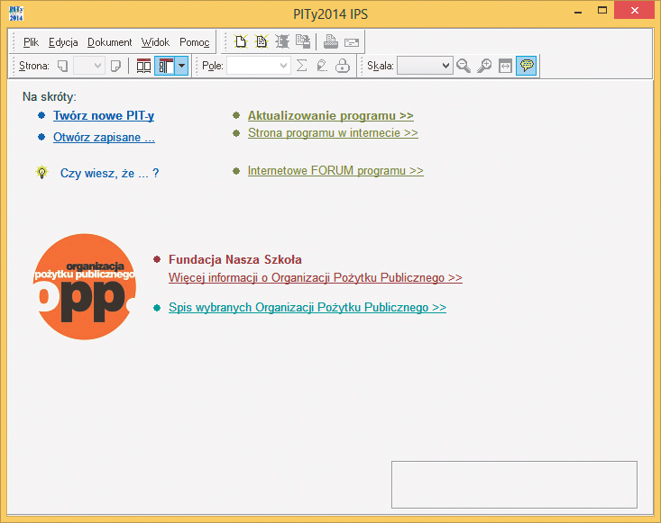The height and width of the screenshot is (523, 661).
Task: Toggle the speech bubble hints button
Action: [x=526, y=66]
